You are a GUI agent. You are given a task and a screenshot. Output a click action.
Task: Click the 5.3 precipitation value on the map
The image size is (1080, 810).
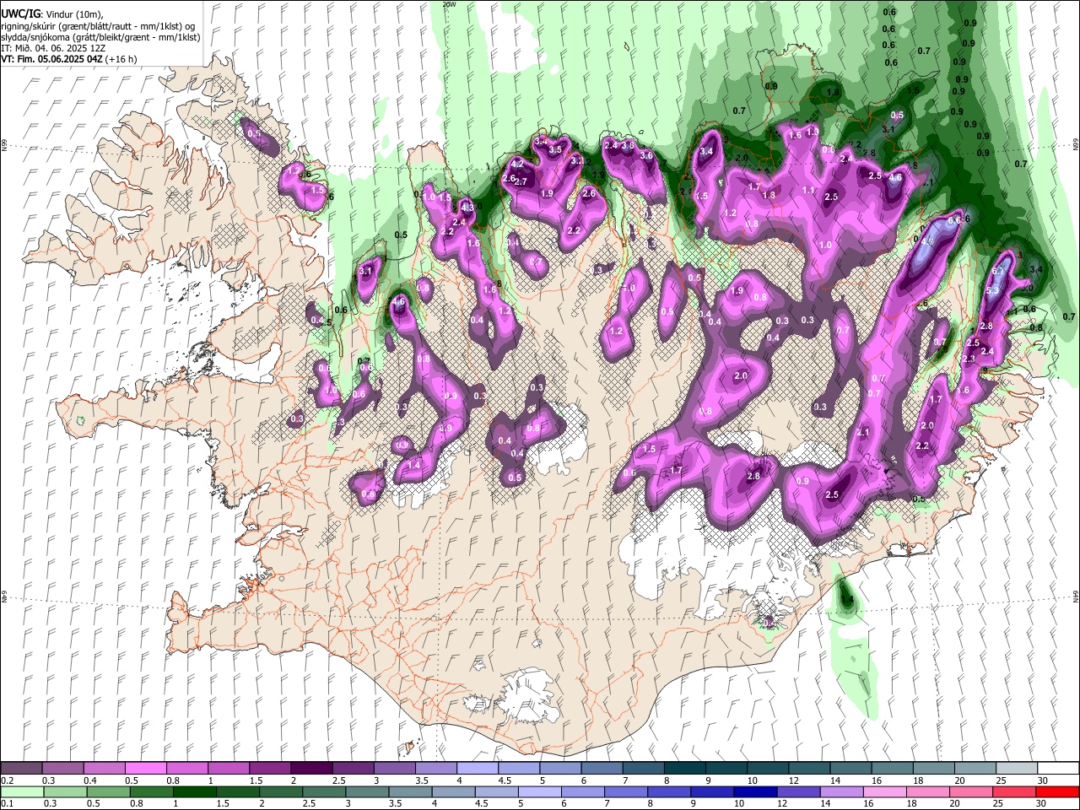[992, 290]
